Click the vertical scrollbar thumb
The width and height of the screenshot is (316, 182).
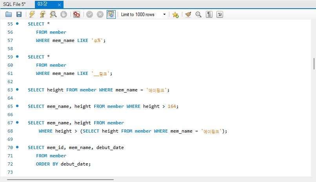tap(314, 64)
